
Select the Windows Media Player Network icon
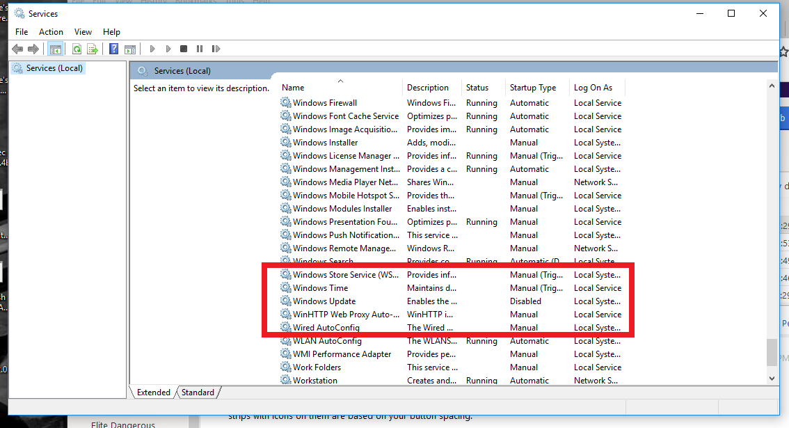(x=286, y=182)
